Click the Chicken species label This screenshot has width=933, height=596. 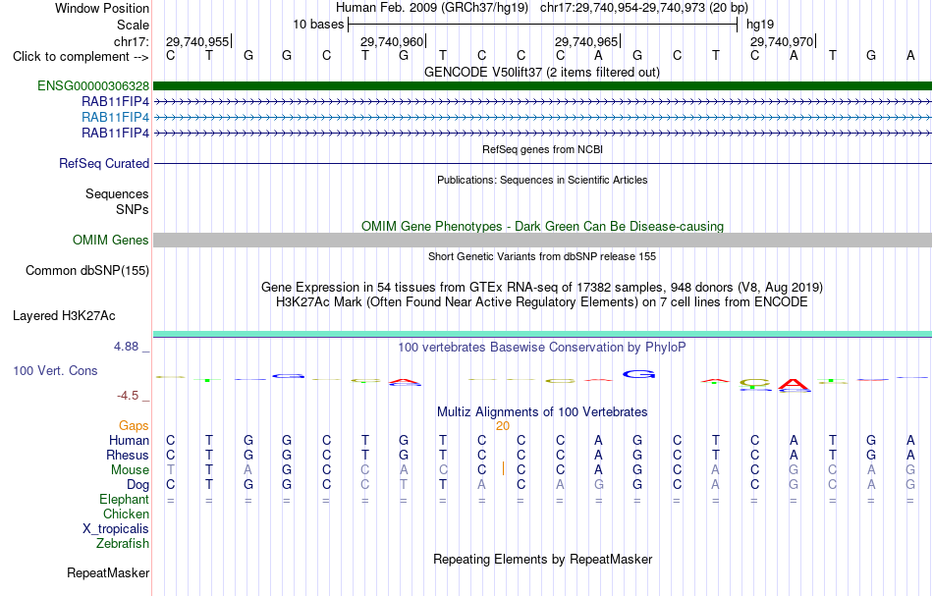tap(126, 515)
